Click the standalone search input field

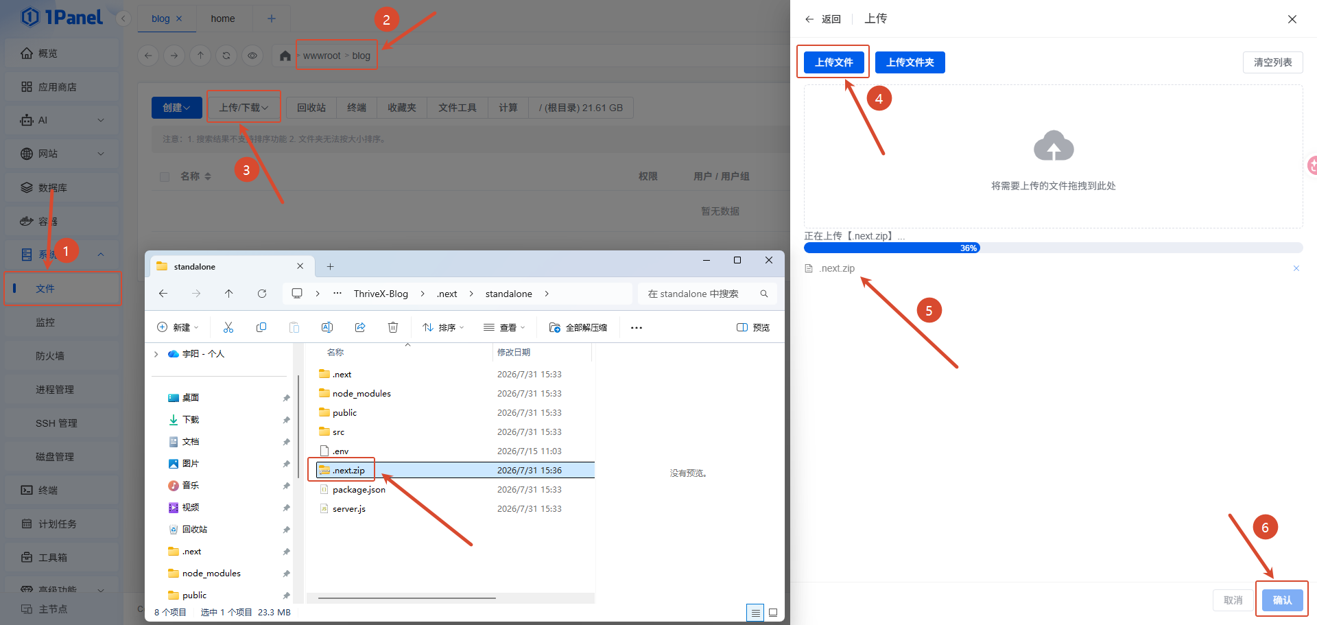tap(707, 294)
